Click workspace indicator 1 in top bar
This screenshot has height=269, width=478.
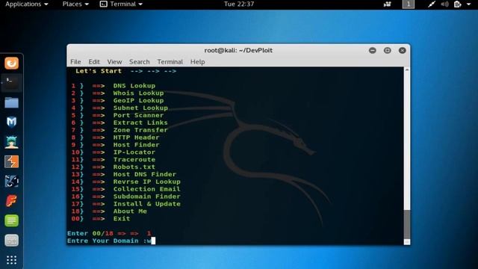click(409, 4)
